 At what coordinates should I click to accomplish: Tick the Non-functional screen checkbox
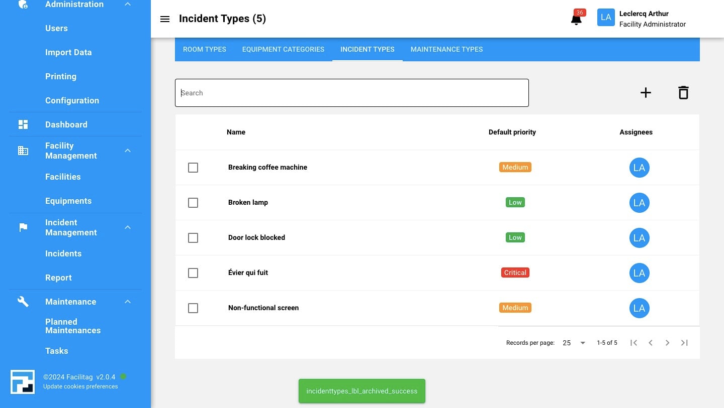point(193,308)
